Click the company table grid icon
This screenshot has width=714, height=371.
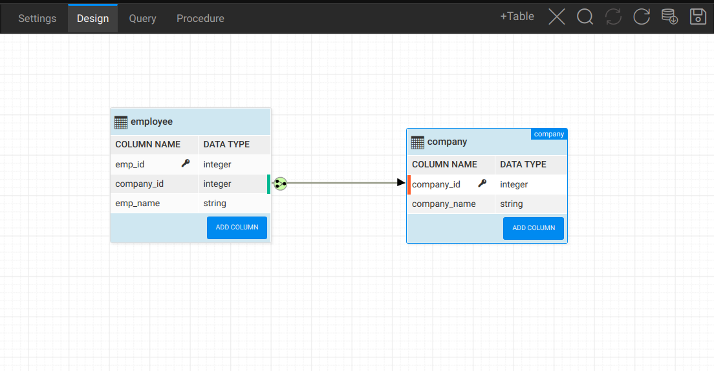[417, 142]
